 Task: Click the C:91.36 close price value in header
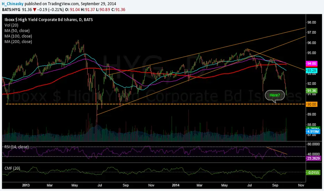click(x=118, y=9)
